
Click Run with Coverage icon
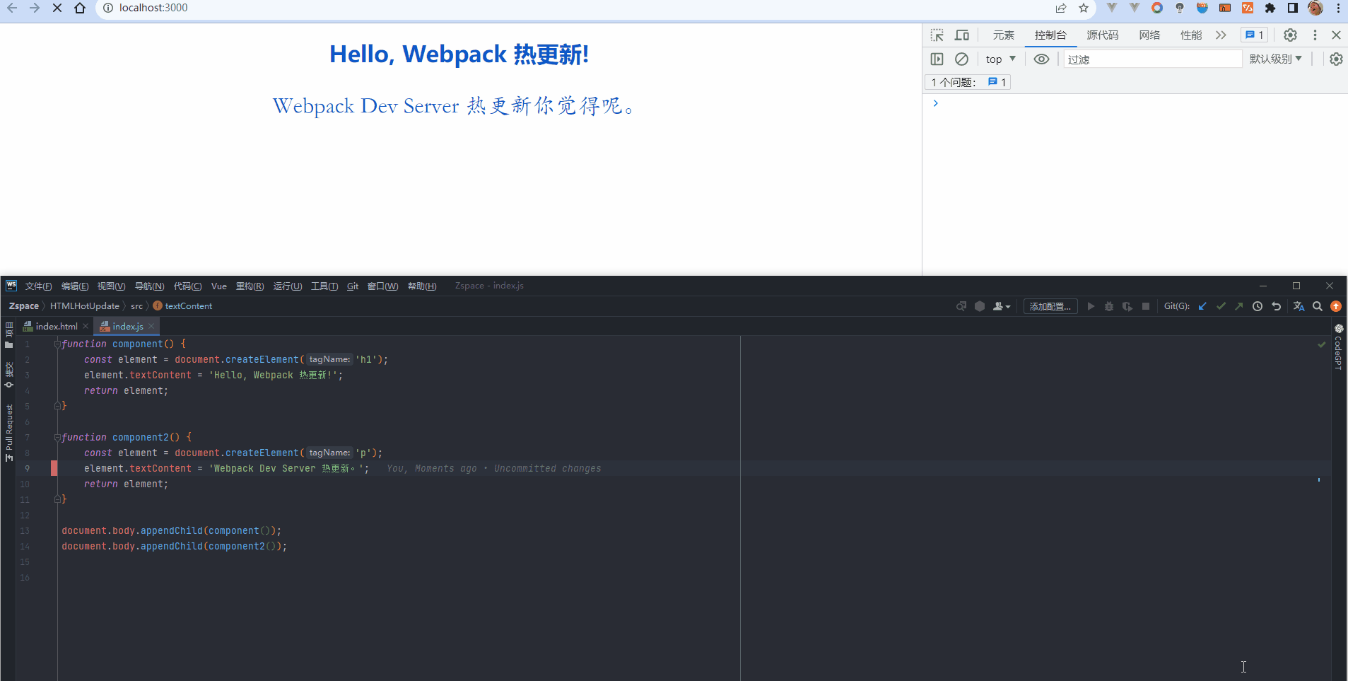1127,306
